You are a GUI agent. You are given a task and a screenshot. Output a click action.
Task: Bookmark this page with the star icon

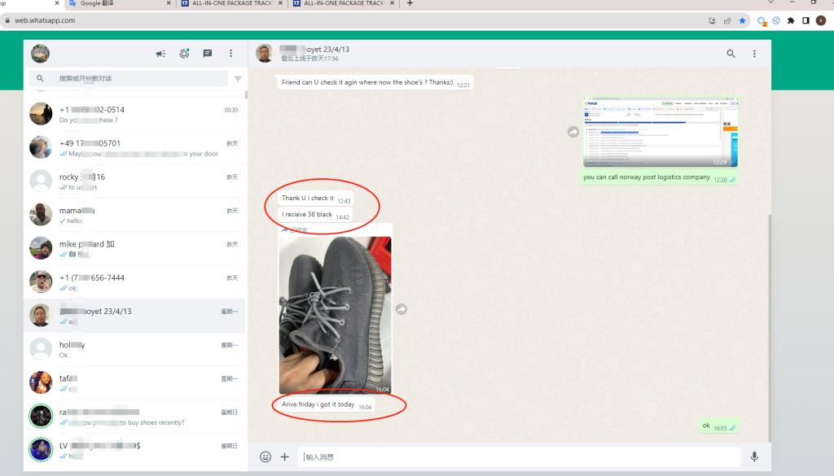742,20
